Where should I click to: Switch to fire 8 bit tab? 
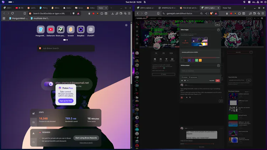coord(188,8)
